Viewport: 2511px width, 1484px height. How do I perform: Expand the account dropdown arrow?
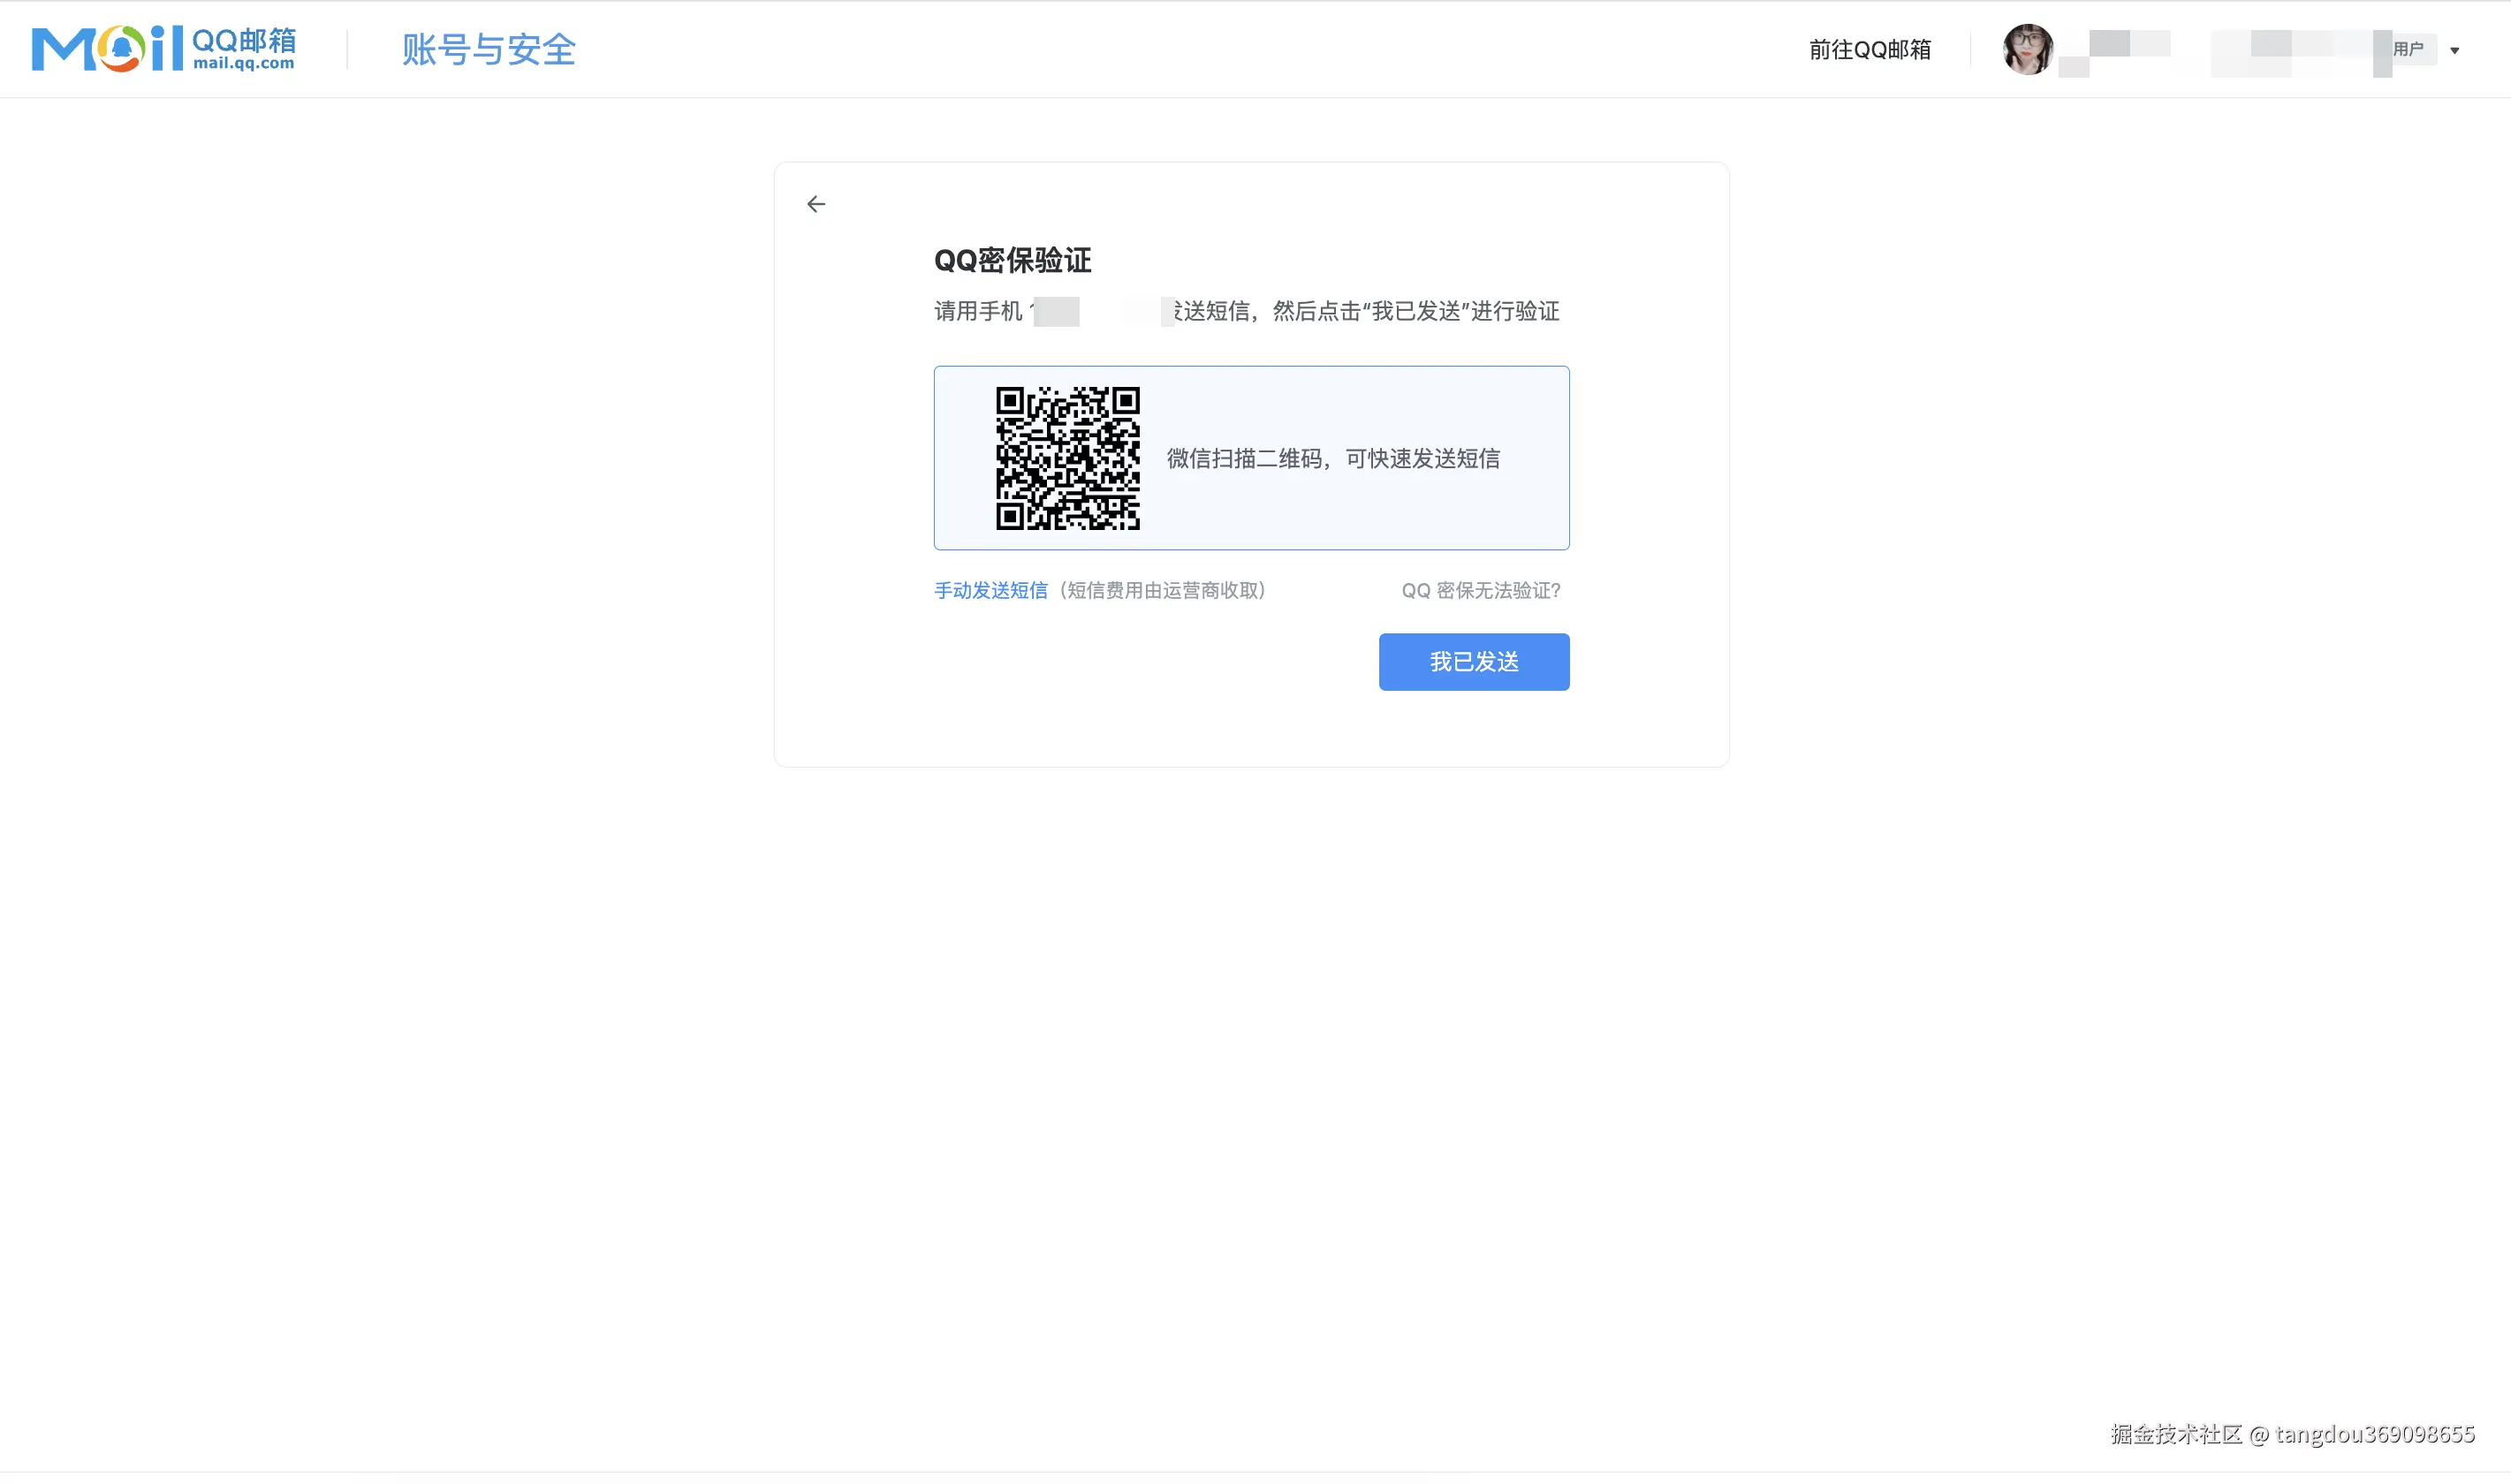pyautogui.click(x=2454, y=50)
